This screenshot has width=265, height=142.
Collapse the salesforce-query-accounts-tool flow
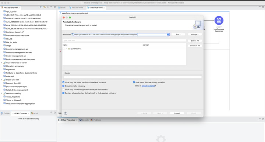tap(60, 13)
